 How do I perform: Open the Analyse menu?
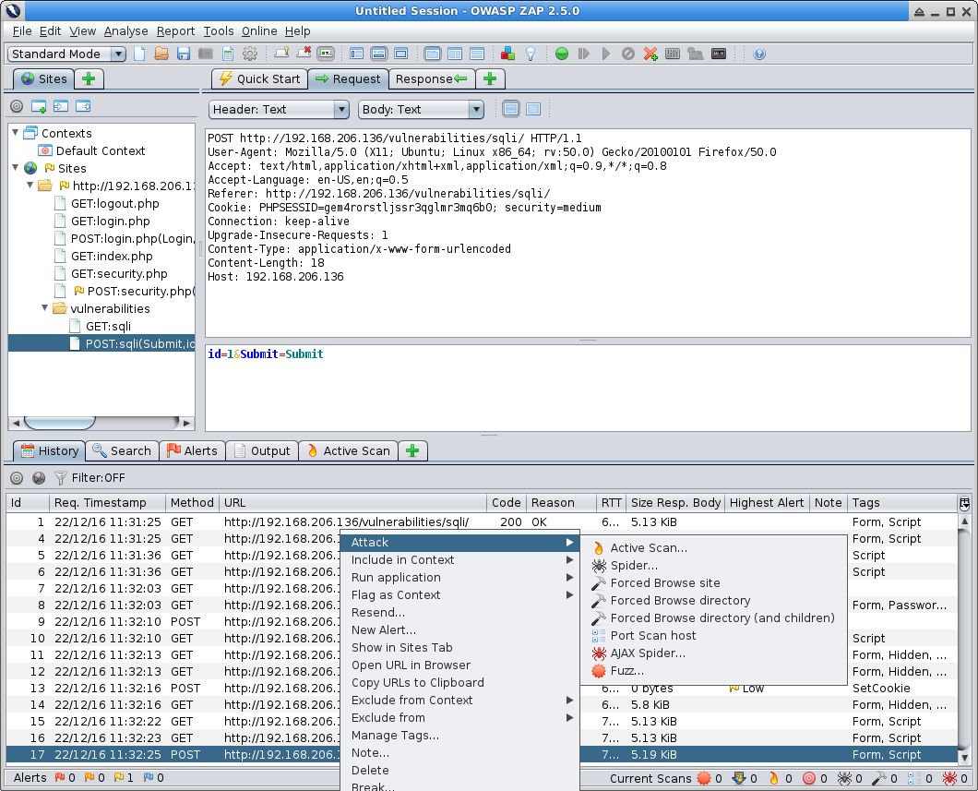tap(126, 31)
